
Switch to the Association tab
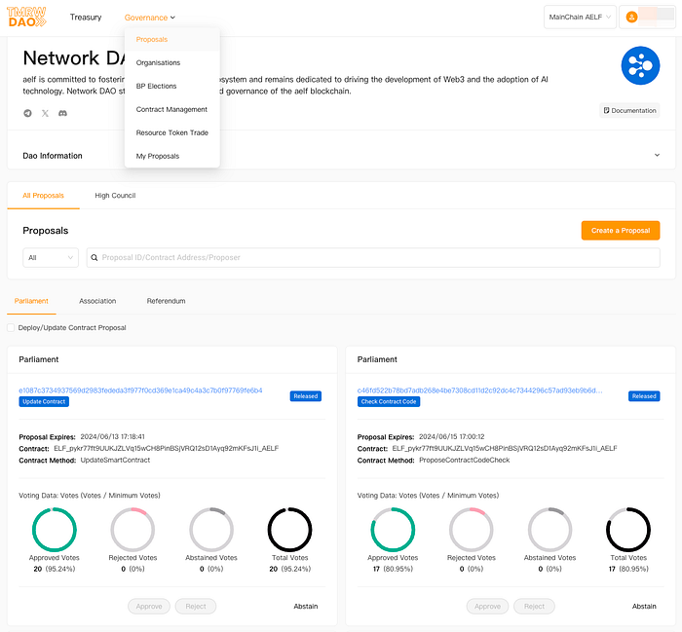[97, 301]
